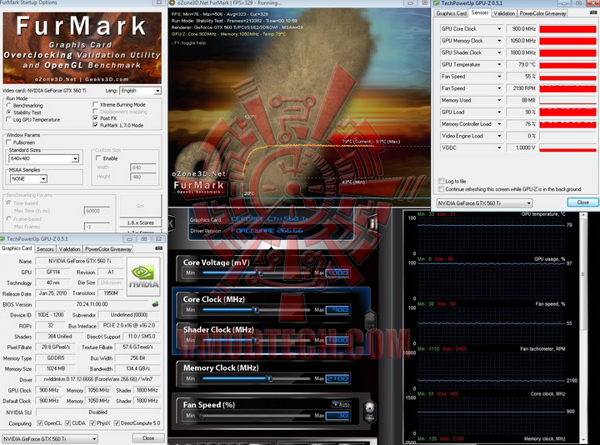Click camera screenshot icon in GPU-Z Sensors window
The image size is (600, 445).
(593, 12)
